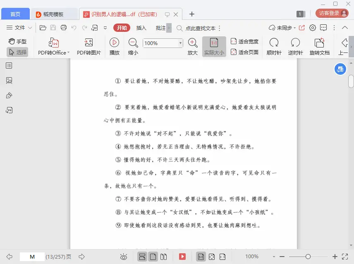This screenshot has width=354, height=264.
Task: Click the 放大 zoom in button
Action: click(x=193, y=47)
